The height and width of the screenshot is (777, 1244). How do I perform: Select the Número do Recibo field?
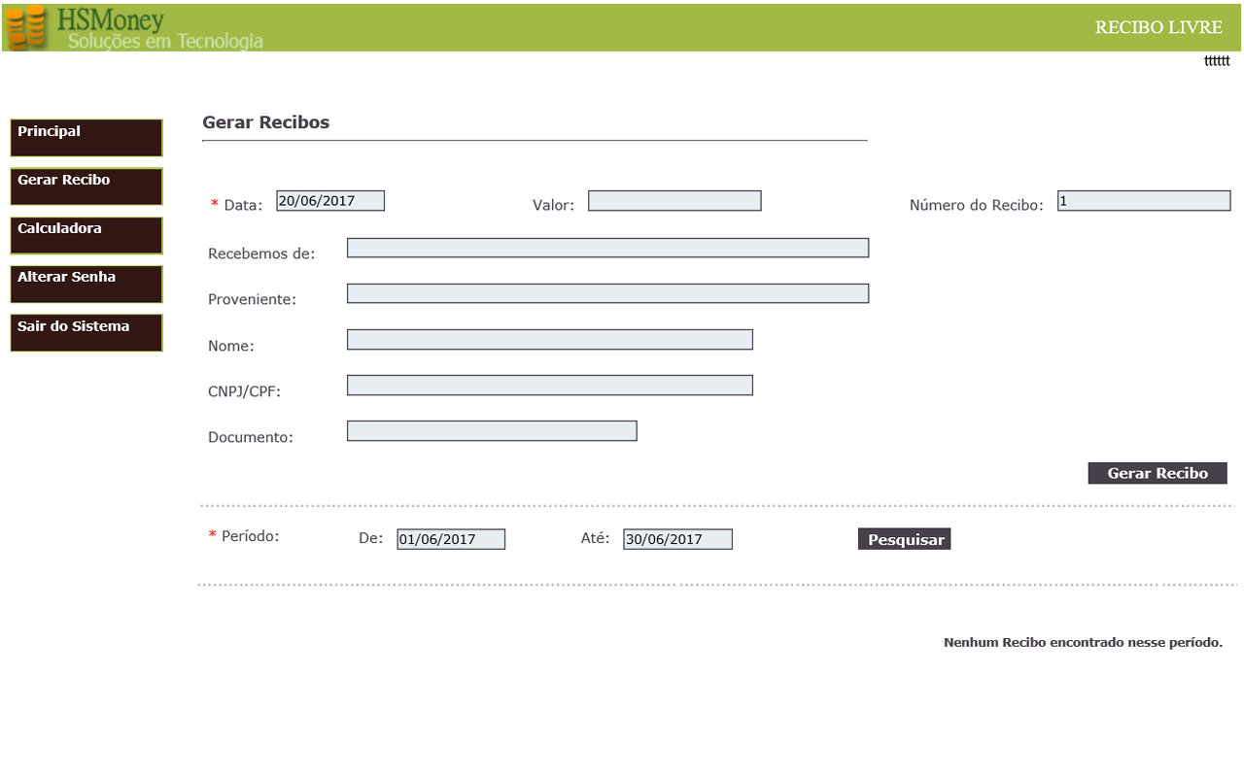(1144, 201)
